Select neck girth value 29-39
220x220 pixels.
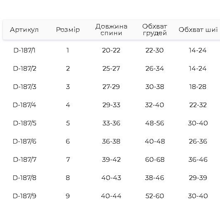coord(198,178)
